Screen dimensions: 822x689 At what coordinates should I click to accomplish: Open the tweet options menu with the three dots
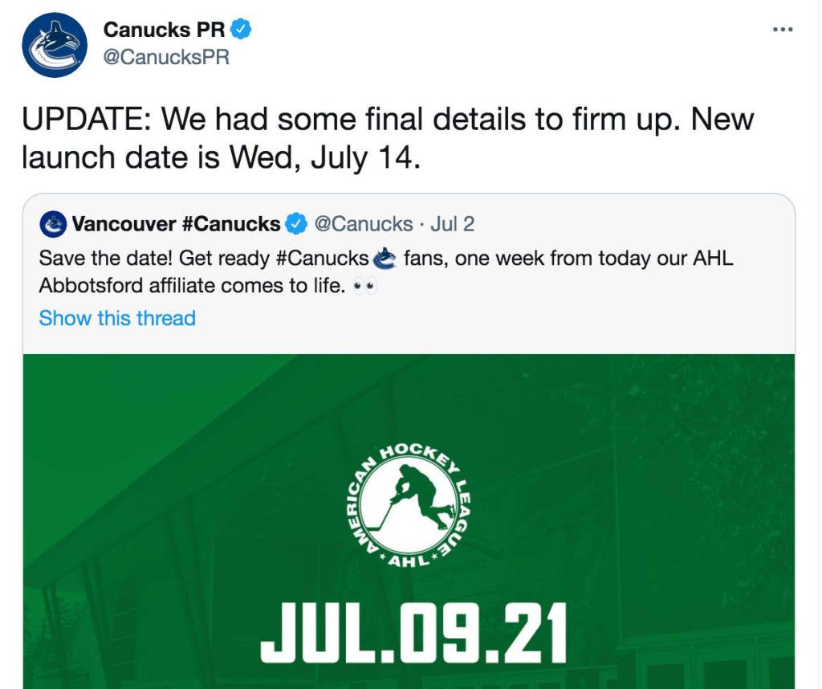tap(781, 29)
